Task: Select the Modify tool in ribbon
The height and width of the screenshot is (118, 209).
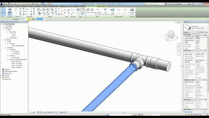Action: (3, 11)
